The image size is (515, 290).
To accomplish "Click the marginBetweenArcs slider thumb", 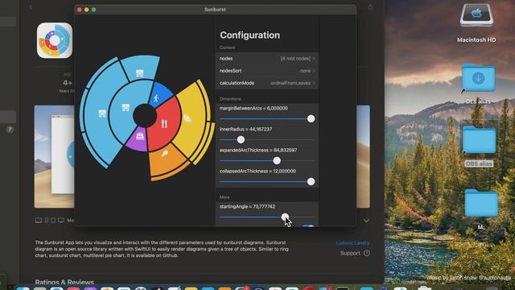I will (311, 118).
